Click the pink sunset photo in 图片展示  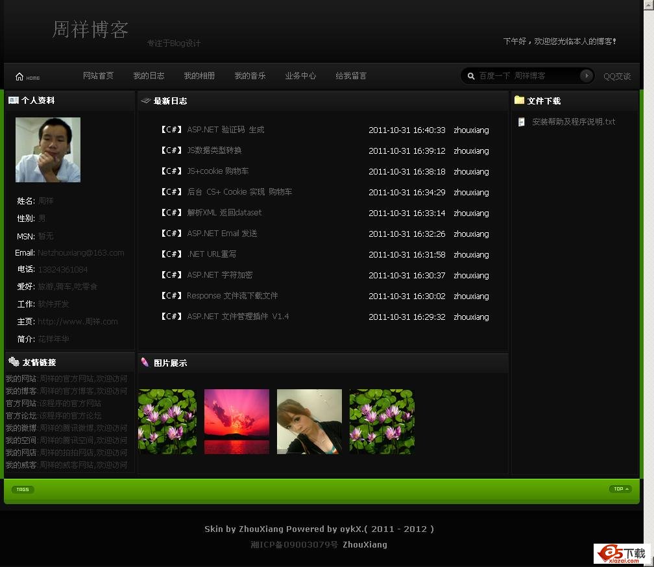237,422
